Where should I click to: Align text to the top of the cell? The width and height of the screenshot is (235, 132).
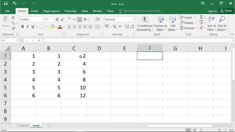[69, 19]
